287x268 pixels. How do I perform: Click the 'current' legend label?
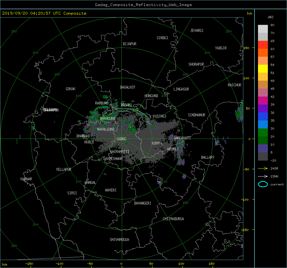coord(277,185)
